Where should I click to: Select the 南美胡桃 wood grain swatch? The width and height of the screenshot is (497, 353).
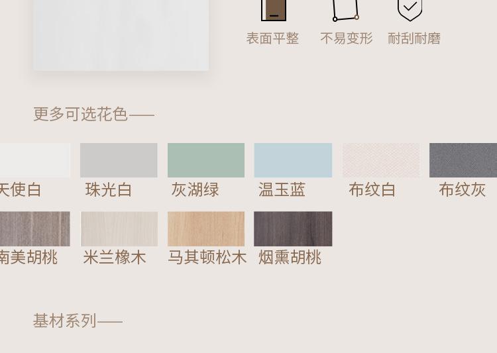pyautogui.click(x=35, y=228)
